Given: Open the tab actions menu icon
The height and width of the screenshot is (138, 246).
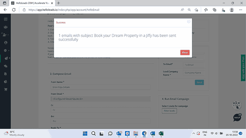Looking at the screenshot, I should (5, 3).
